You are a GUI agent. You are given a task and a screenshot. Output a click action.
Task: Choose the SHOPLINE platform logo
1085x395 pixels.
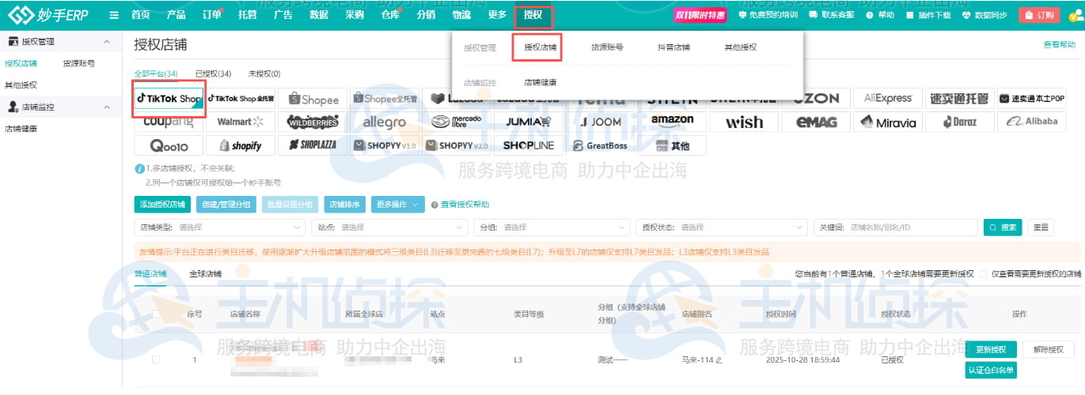[529, 145]
